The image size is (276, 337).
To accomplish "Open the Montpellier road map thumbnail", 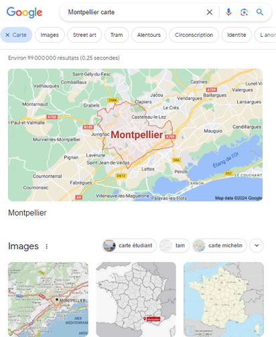I will click(48, 299).
